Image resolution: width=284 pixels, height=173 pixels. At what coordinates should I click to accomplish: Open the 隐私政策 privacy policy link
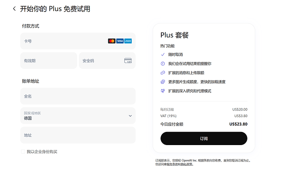186,164
